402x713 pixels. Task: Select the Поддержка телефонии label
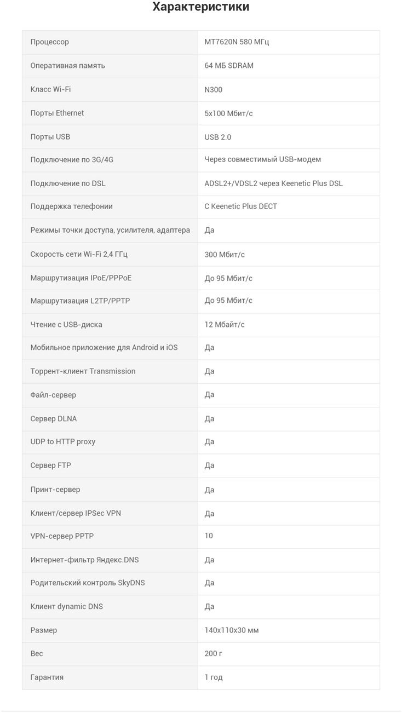tap(72, 206)
